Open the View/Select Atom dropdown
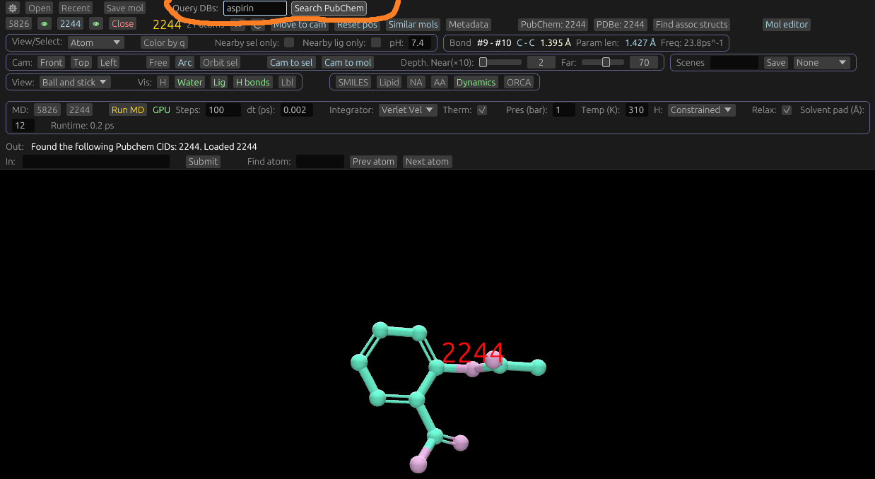The width and height of the screenshot is (875, 479). 95,42
